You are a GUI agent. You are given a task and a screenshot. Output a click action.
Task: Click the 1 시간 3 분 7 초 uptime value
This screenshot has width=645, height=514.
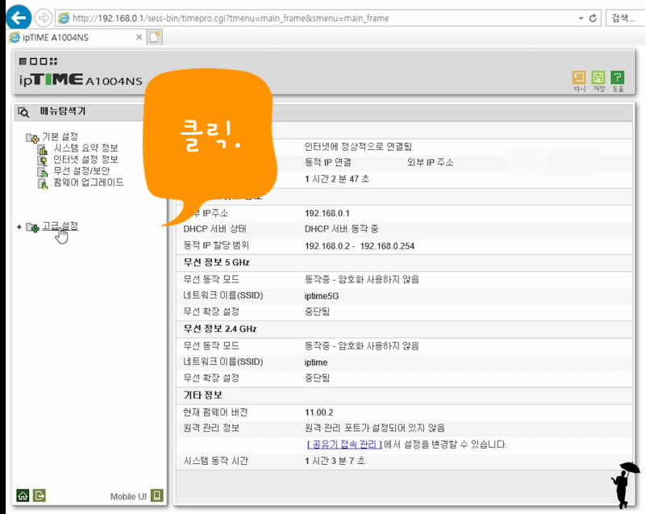pos(335,461)
